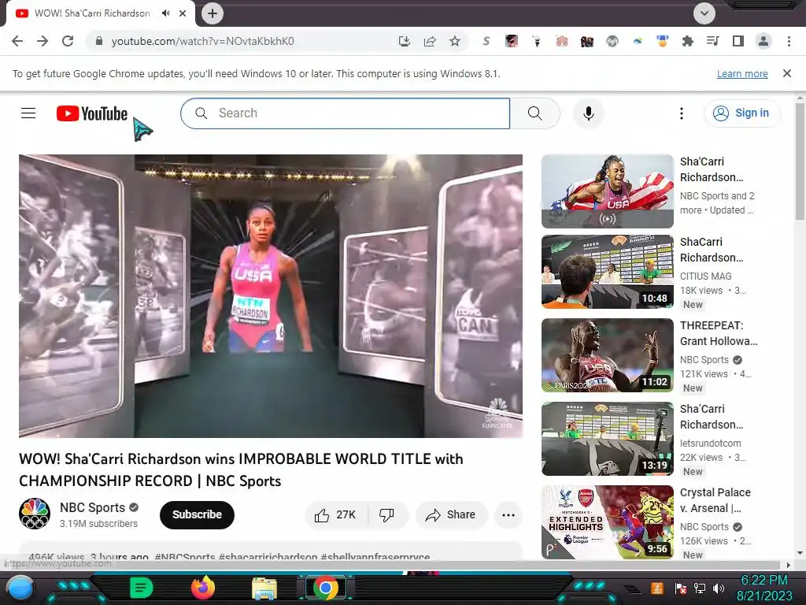Open the Sha'Carri Richardson playlist thumbnail with the USA flag
This screenshot has width=806, height=605.
click(608, 191)
